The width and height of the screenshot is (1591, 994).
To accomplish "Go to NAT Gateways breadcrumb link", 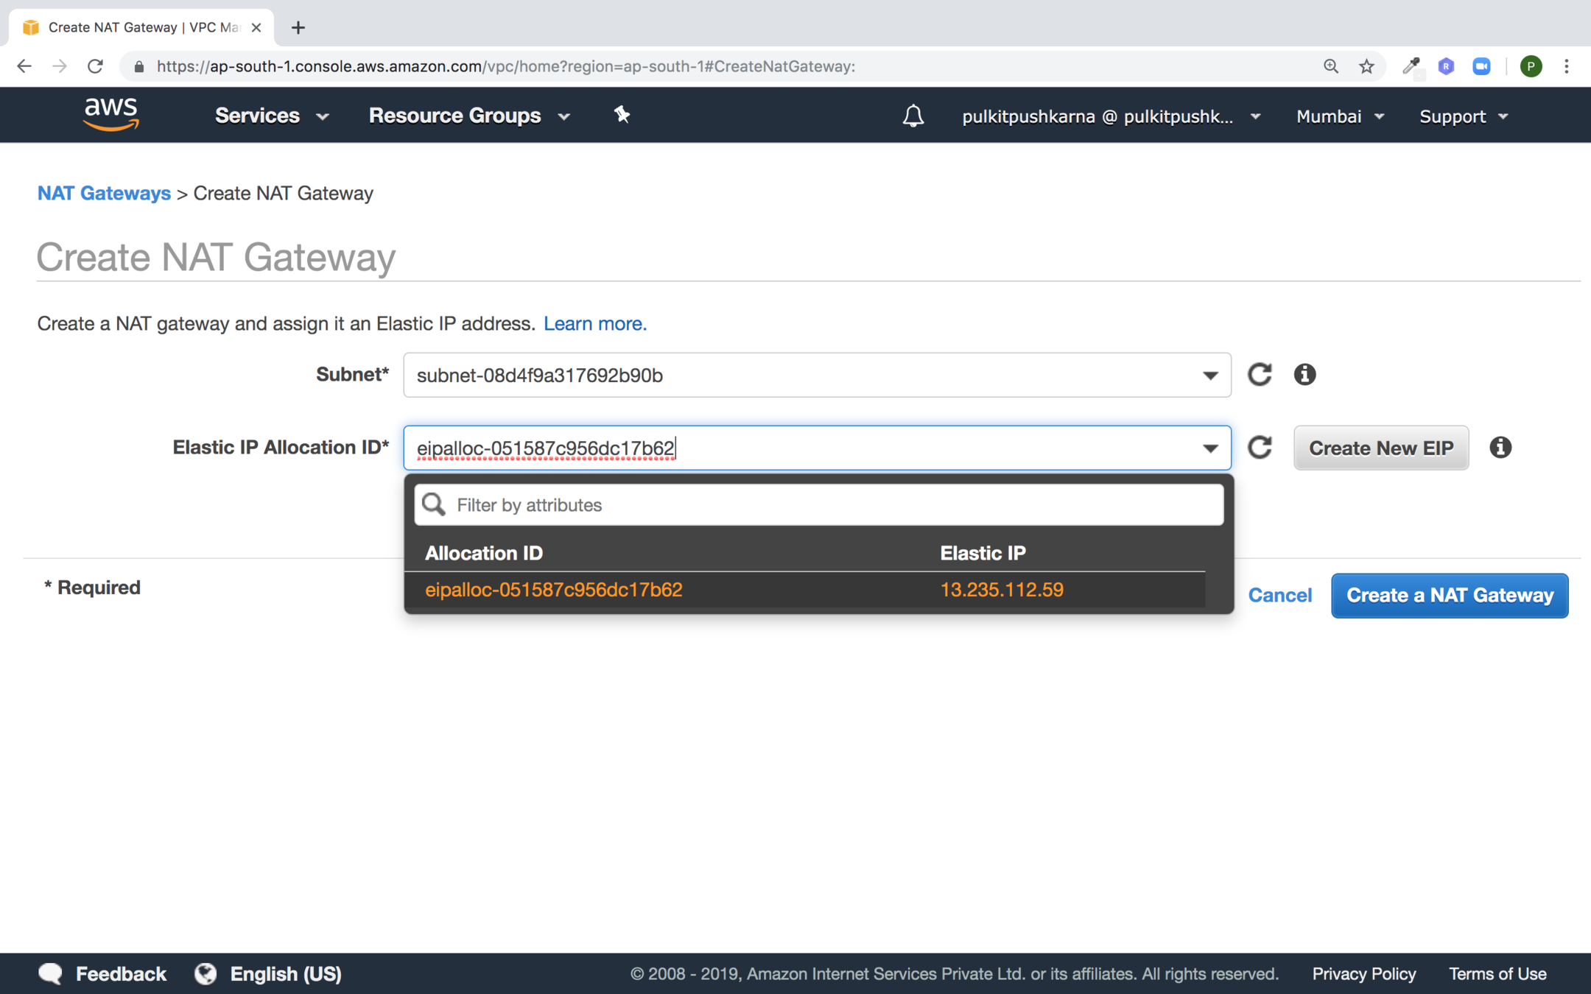I will (104, 193).
